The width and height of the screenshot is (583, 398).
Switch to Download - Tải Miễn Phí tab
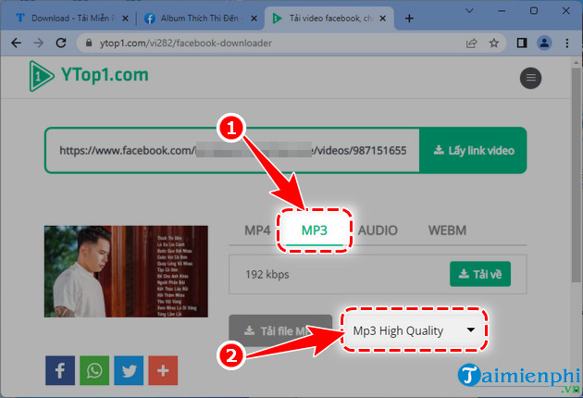(70, 19)
